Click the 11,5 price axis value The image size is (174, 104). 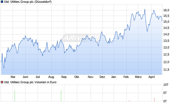tap(166, 70)
